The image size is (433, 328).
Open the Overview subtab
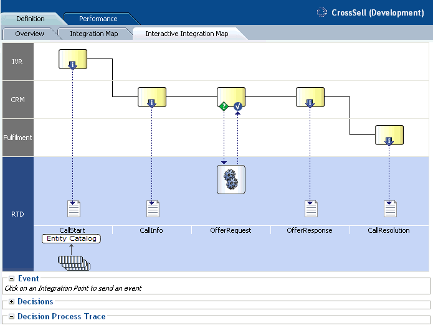click(29, 34)
